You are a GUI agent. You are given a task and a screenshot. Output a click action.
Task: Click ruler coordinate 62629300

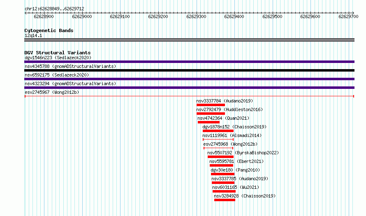(x=196, y=16)
